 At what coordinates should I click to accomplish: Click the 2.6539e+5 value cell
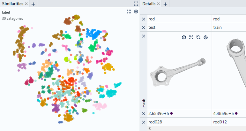(x=180, y=113)
